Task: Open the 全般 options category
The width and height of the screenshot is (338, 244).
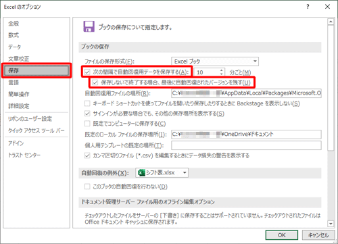Action: click(14, 24)
